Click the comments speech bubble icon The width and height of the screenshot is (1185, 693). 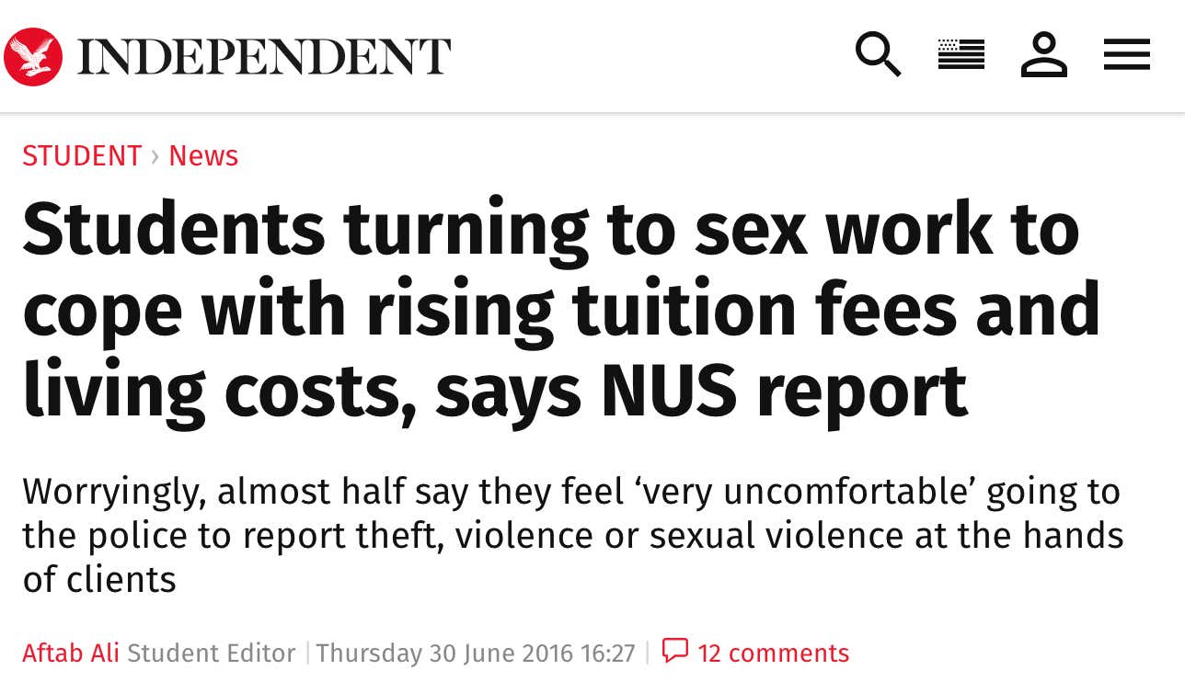click(x=675, y=652)
